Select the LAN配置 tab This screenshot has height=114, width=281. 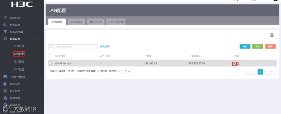(57, 22)
